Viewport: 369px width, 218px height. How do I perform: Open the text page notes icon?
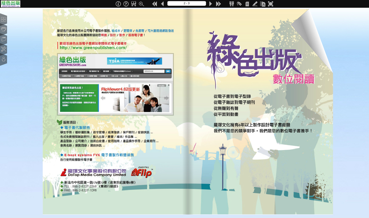coord(247,4)
